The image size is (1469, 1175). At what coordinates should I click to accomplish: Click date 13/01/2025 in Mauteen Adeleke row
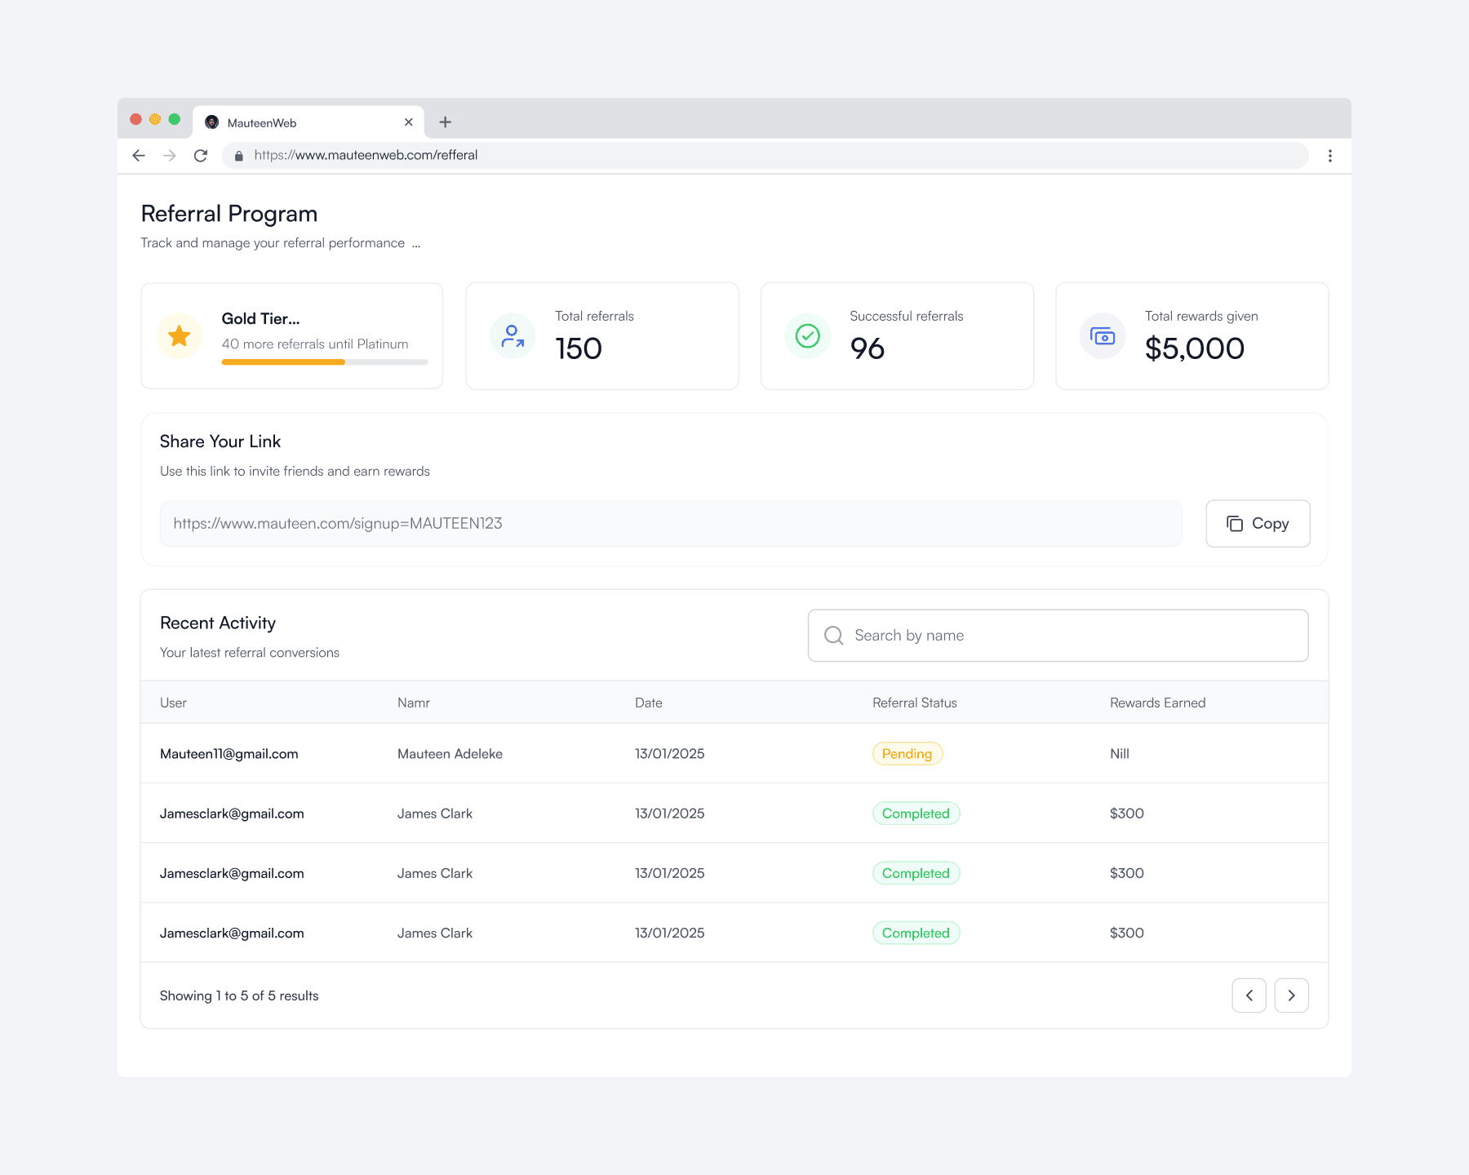670,754
